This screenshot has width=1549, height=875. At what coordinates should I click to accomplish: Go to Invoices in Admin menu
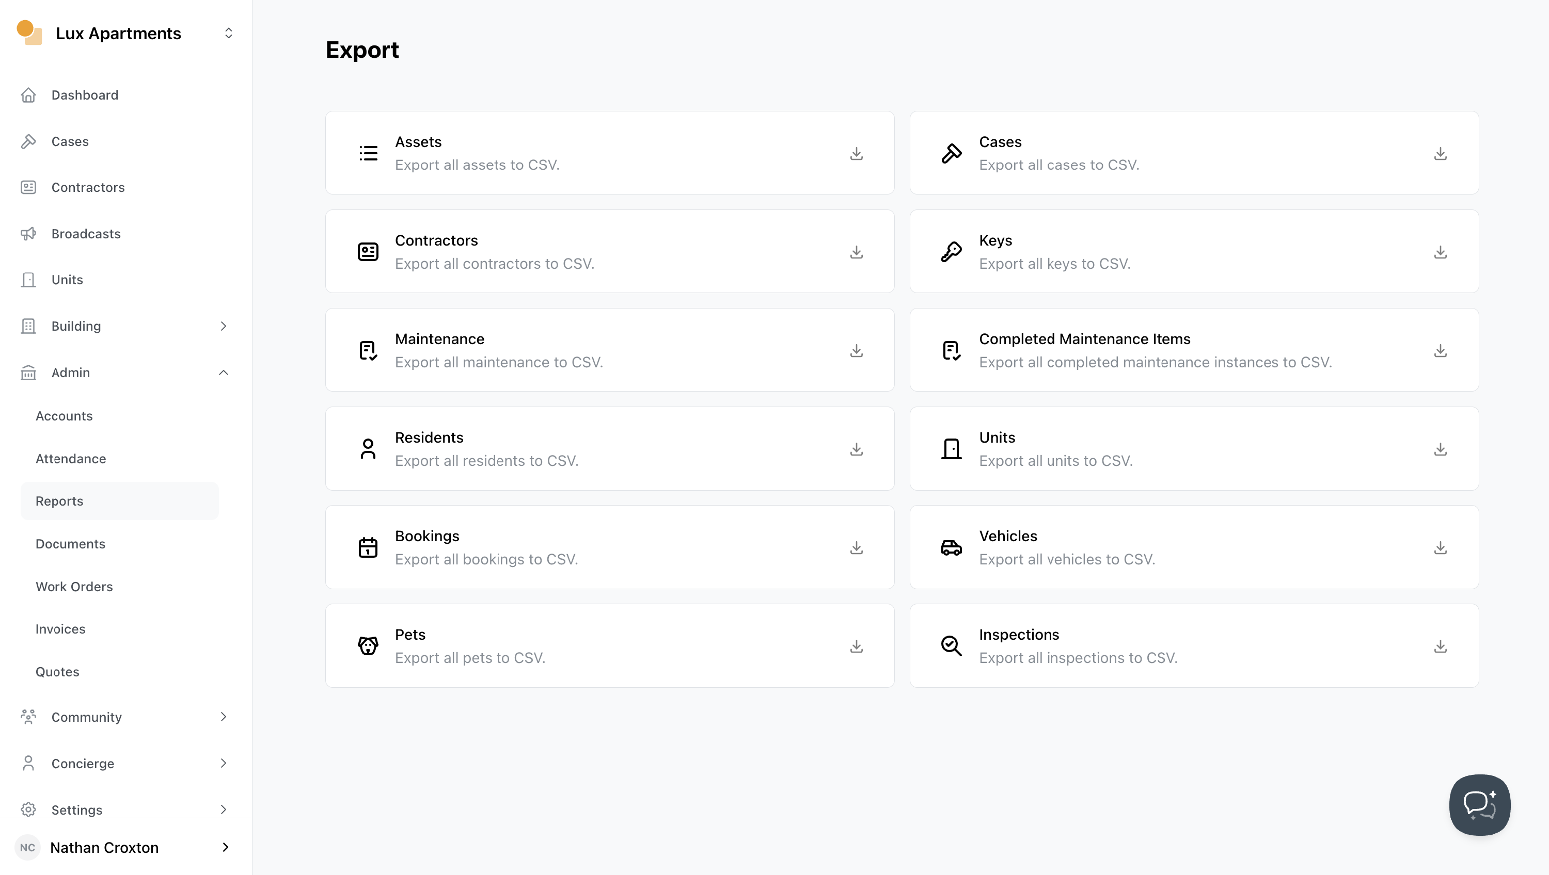click(60, 629)
